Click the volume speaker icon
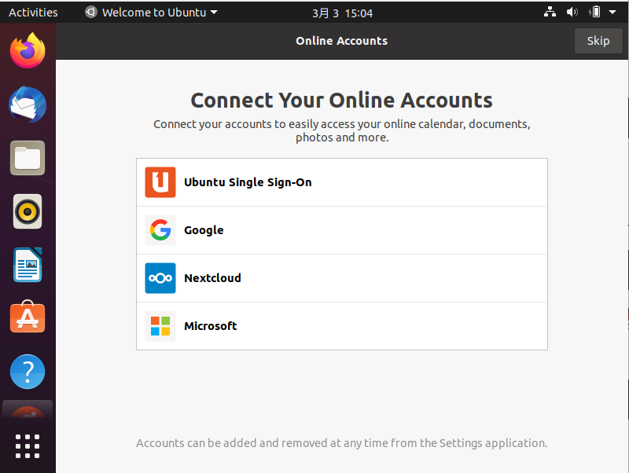The height and width of the screenshot is (473, 629). [572, 12]
